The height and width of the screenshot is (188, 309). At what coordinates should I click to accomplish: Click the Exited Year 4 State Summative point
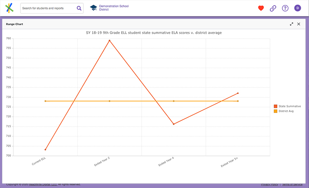pos(174,124)
